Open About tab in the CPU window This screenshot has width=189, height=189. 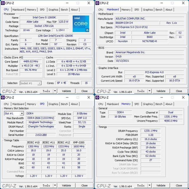(x=74, y=10)
